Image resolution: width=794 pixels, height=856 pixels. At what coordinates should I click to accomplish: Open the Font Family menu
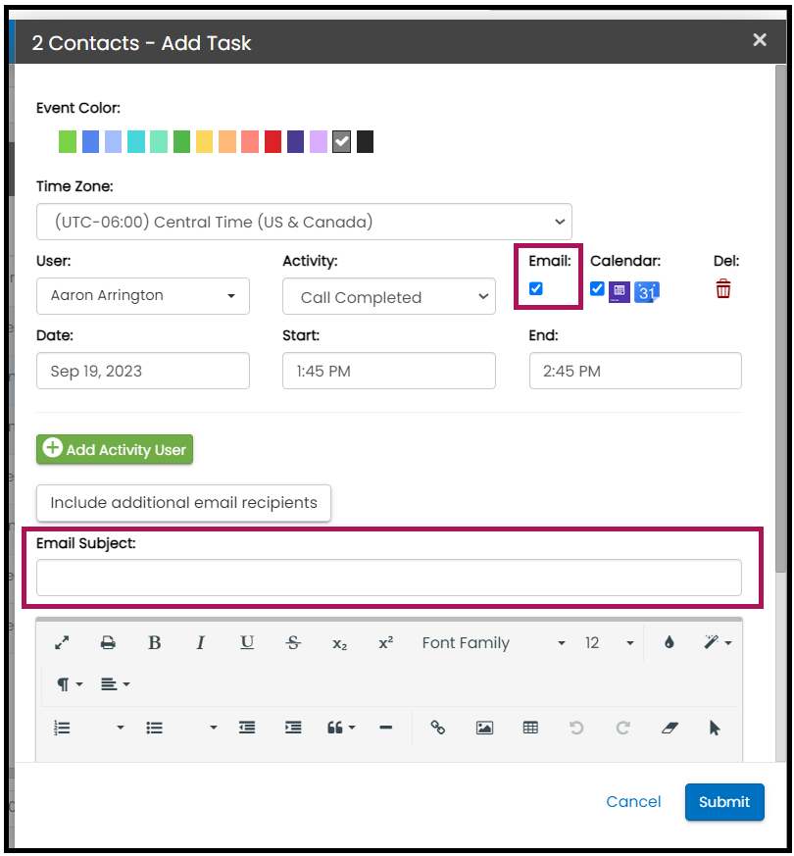(x=493, y=643)
